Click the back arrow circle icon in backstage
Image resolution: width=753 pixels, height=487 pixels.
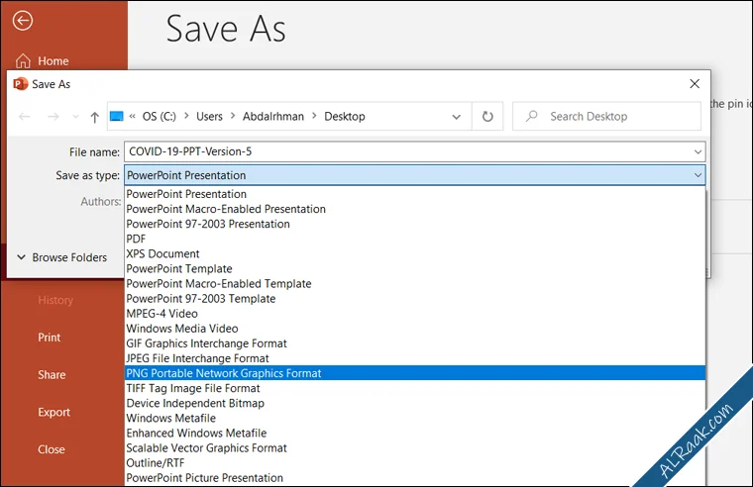[23, 21]
